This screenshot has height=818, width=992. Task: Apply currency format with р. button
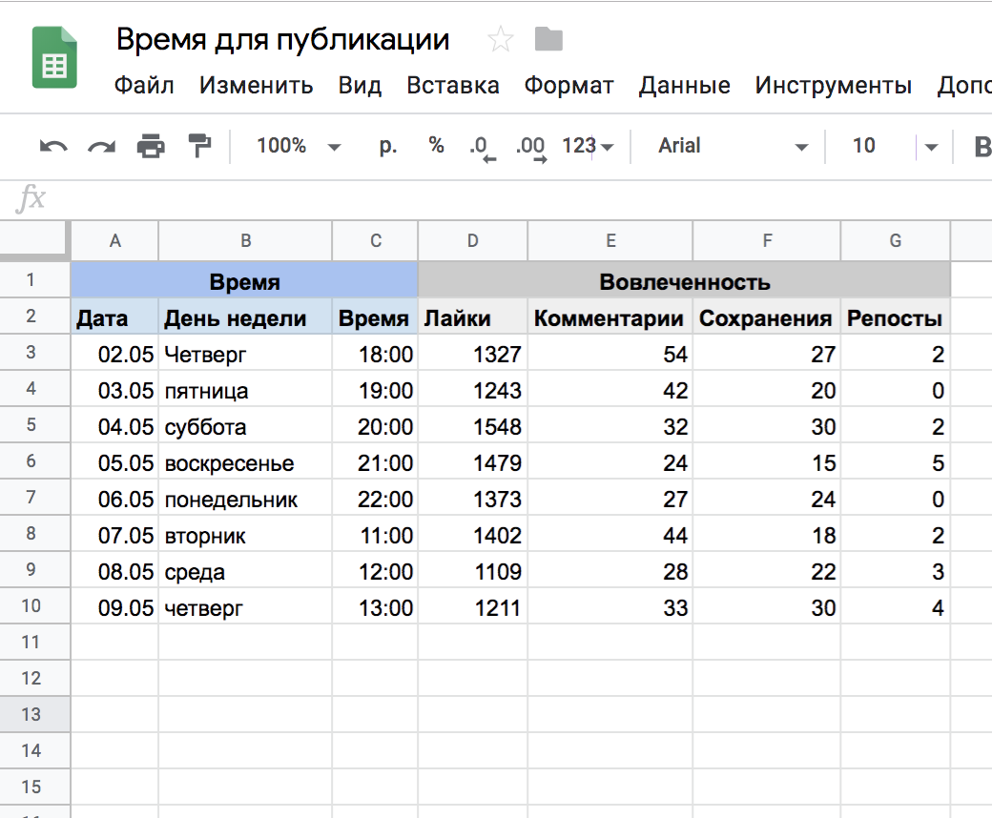388,146
